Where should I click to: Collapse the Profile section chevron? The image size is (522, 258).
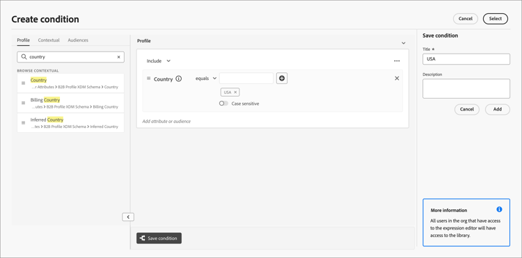click(x=404, y=43)
